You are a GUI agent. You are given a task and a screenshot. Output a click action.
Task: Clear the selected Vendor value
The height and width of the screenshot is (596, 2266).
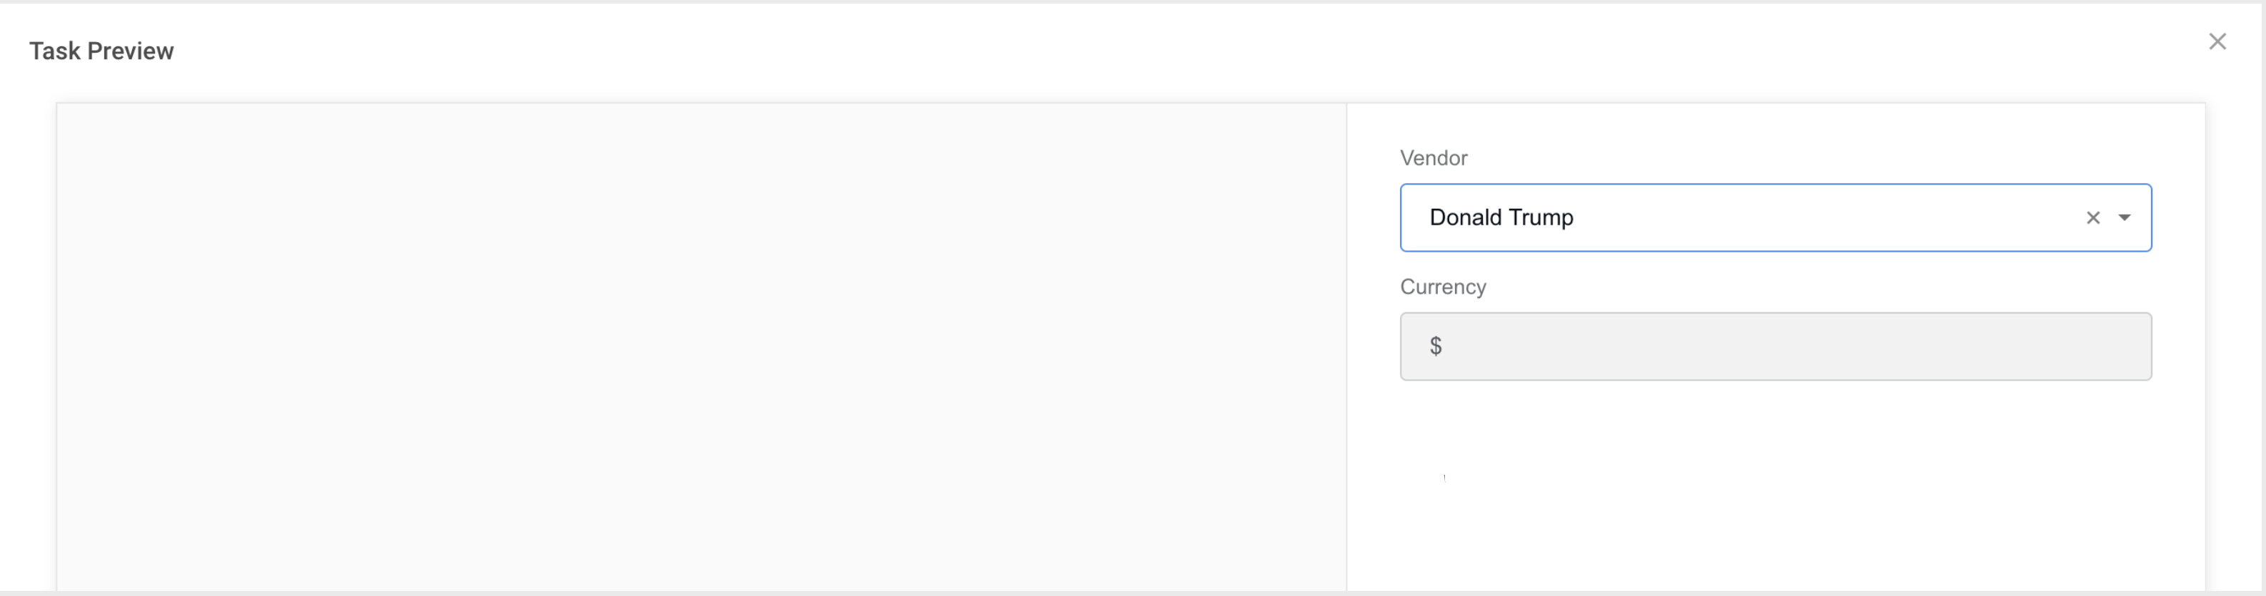click(2093, 218)
